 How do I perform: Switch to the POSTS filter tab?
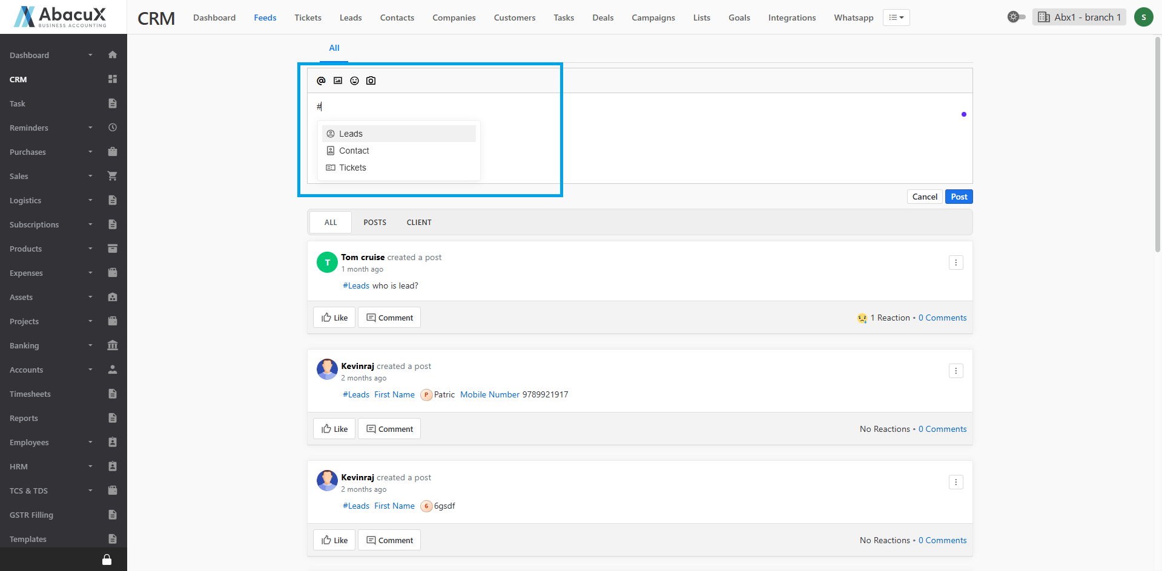(x=375, y=223)
